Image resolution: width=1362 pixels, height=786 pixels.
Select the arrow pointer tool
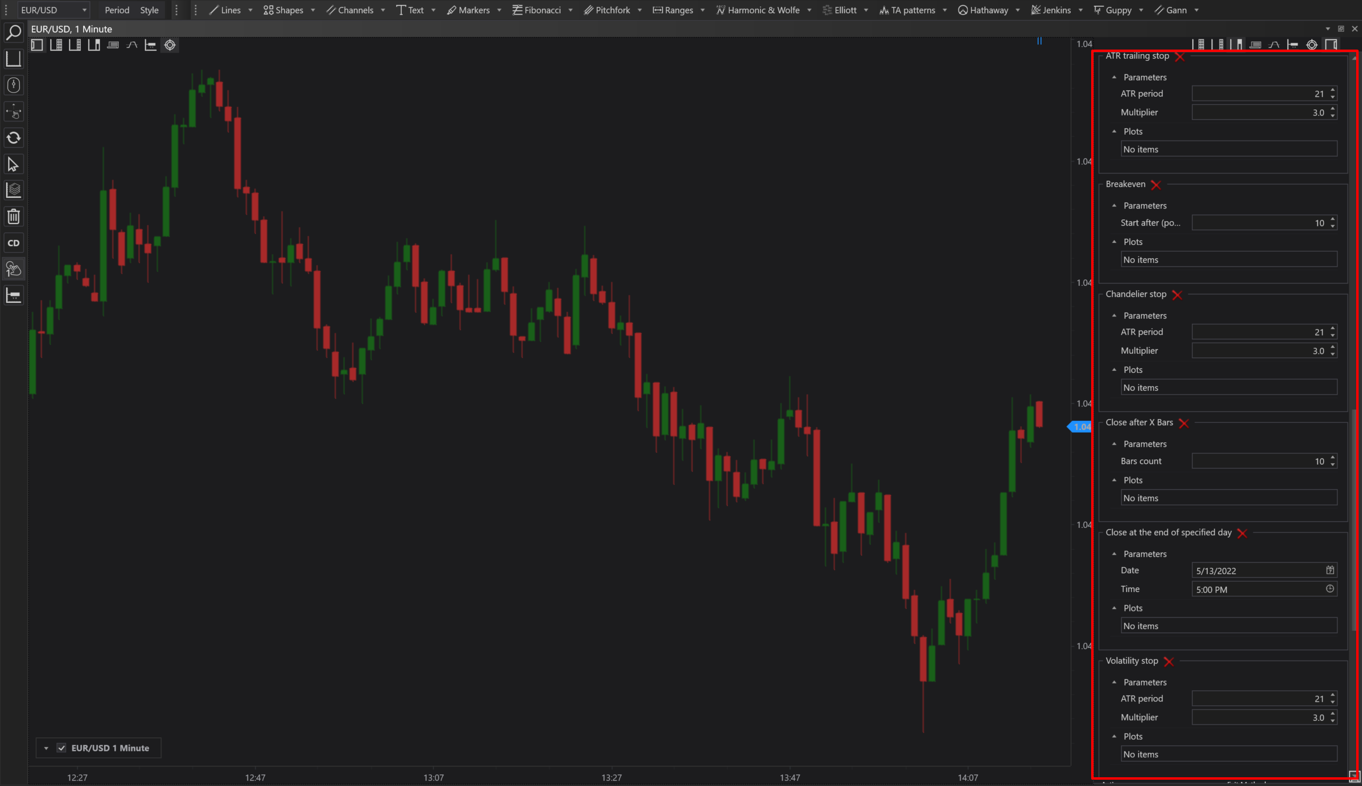pyautogui.click(x=13, y=164)
